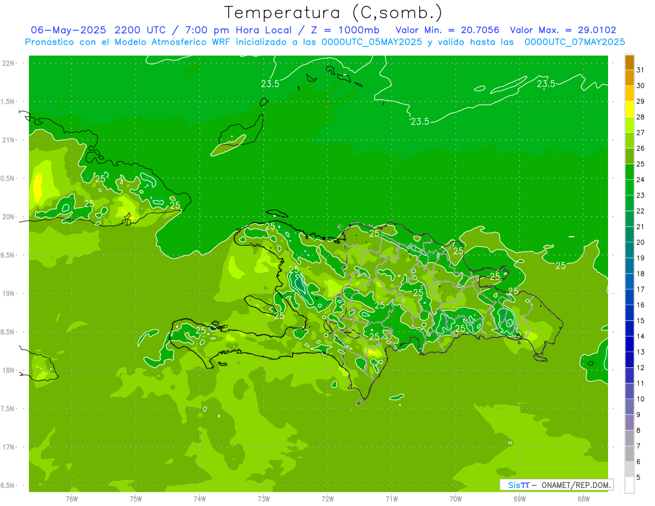Pick the periwinkle swatch between 10 and 9

click(629, 407)
